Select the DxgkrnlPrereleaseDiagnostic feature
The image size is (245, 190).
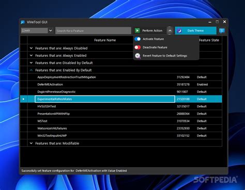[x=56, y=92]
